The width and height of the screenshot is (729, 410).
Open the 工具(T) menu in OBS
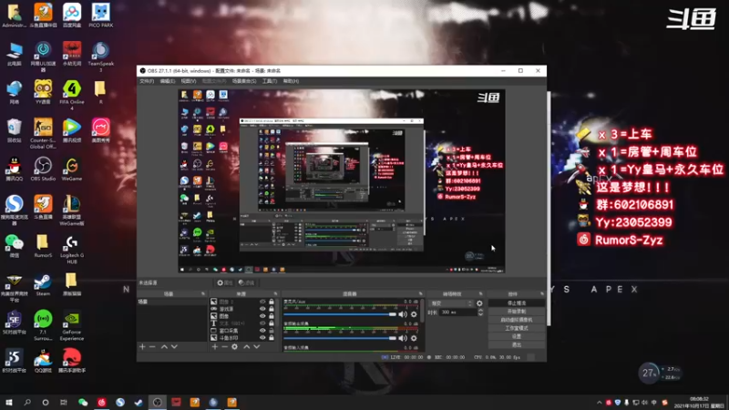click(270, 81)
